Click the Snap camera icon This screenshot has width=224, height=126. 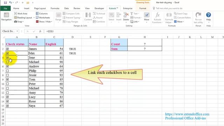pos(15,22)
